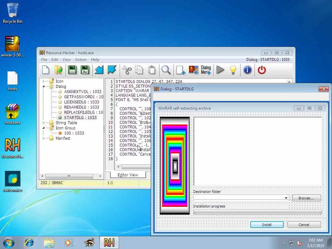Click the red power exit icon

pyautogui.click(x=262, y=70)
